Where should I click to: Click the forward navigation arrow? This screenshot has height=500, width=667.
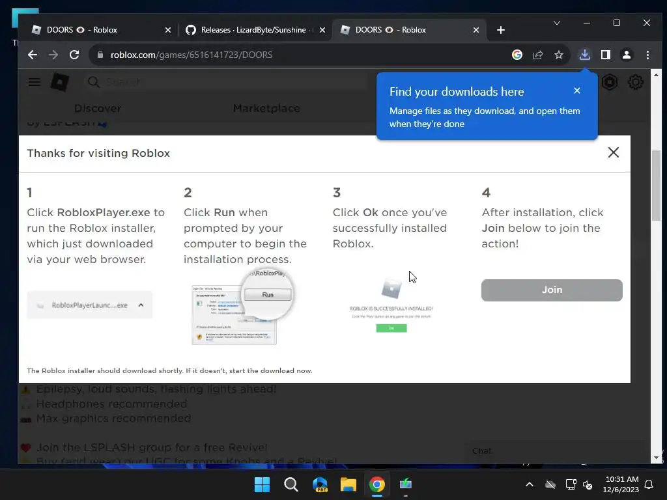click(53, 55)
